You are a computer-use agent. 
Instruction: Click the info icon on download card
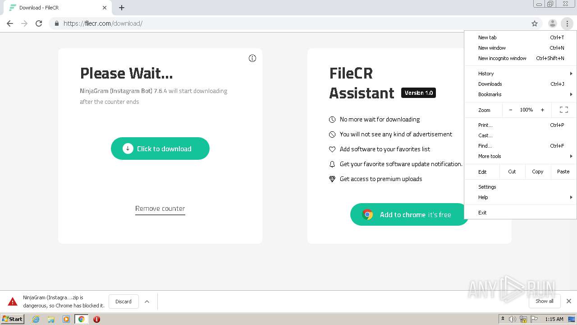point(252,58)
